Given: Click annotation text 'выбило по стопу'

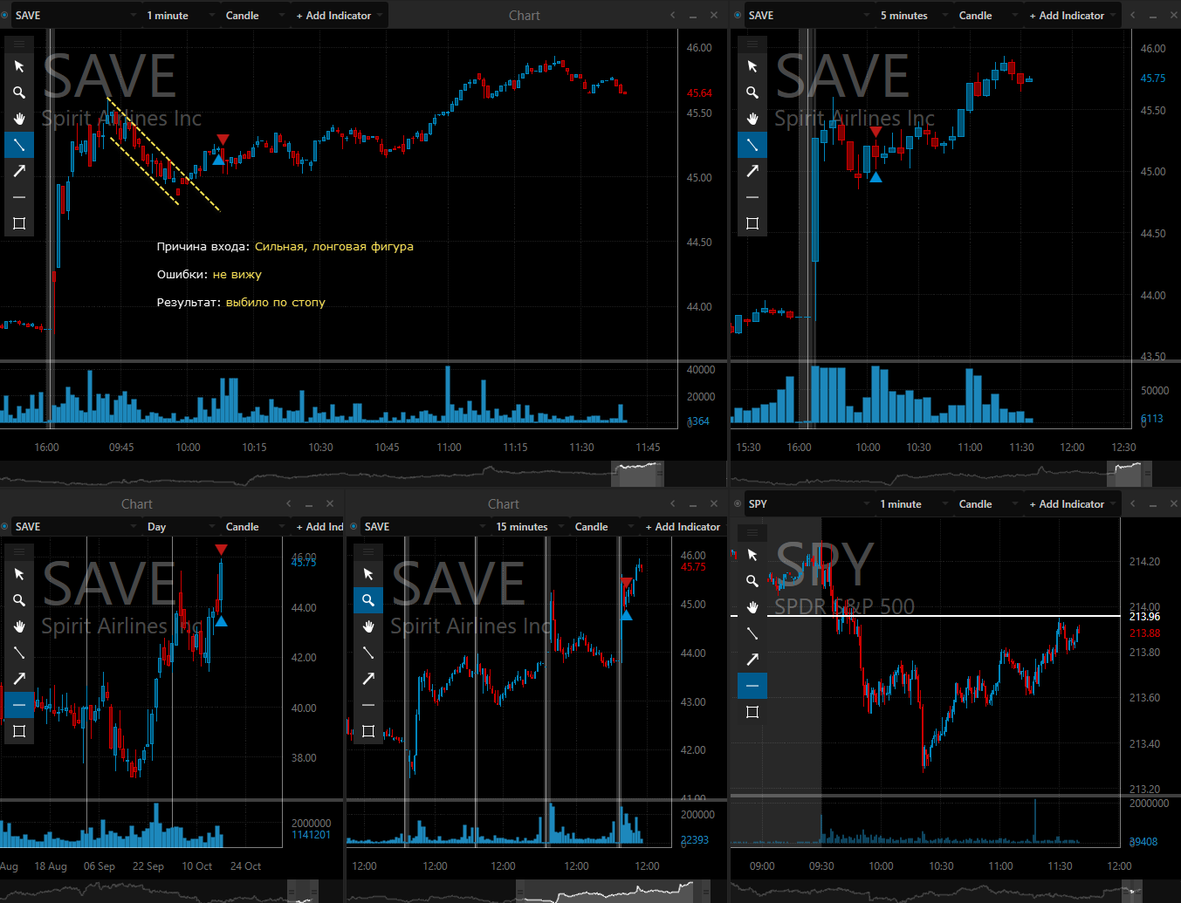Looking at the screenshot, I should click(x=276, y=303).
